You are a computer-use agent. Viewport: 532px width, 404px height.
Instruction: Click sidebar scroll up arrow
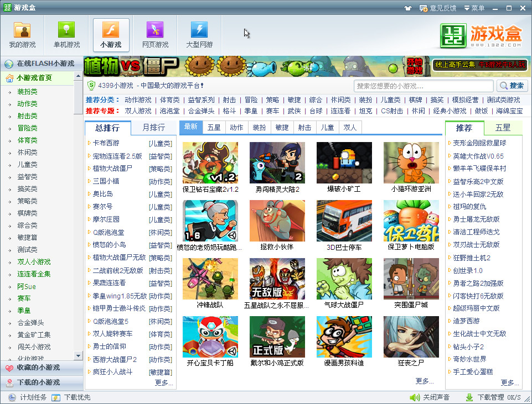tap(79, 76)
